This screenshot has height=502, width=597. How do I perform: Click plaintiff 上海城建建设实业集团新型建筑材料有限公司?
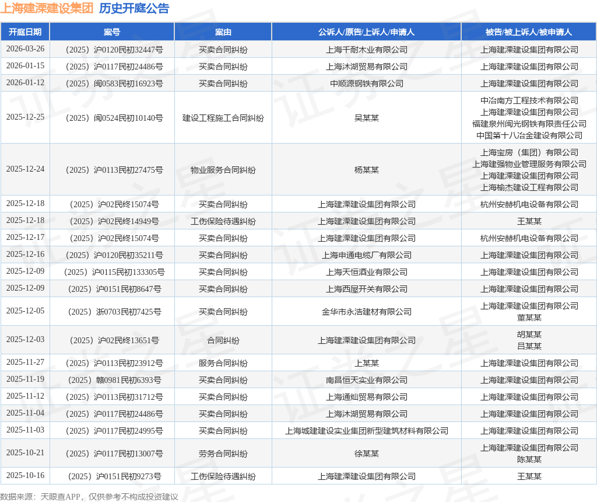pyautogui.click(x=366, y=431)
